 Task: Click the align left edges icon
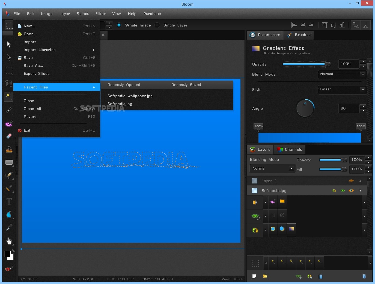click(x=294, y=25)
